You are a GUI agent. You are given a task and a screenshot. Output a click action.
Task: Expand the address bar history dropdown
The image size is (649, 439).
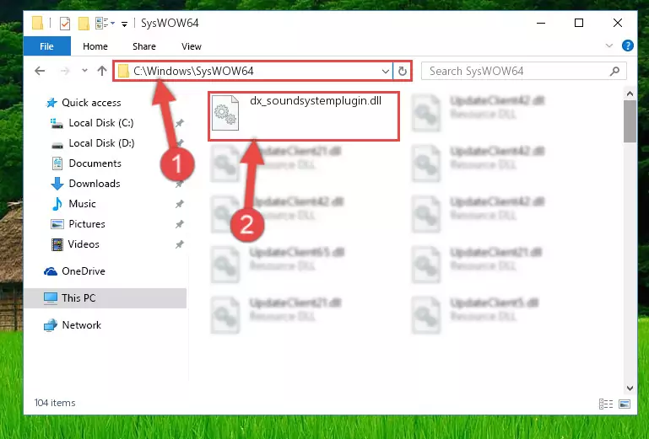(x=386, y=71)
